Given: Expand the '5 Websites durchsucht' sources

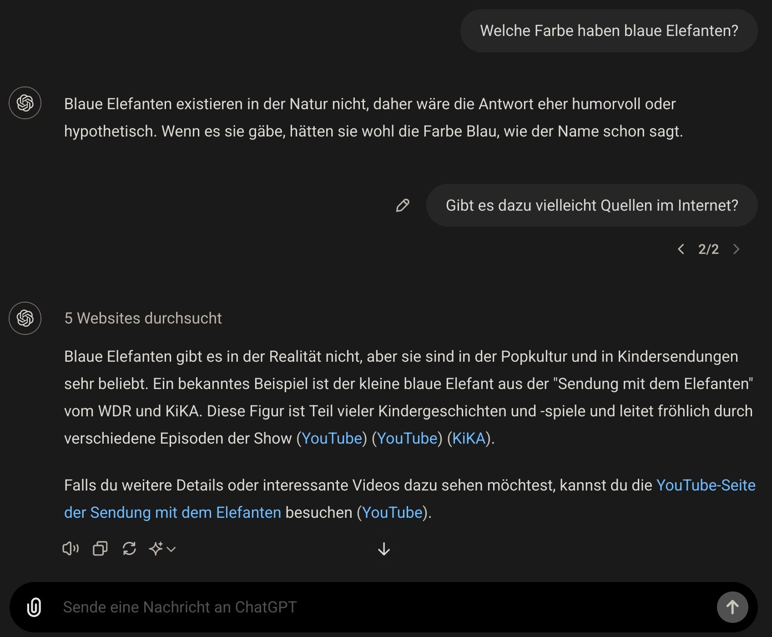Looking at the screenshot, I should [x=143, y=318].
